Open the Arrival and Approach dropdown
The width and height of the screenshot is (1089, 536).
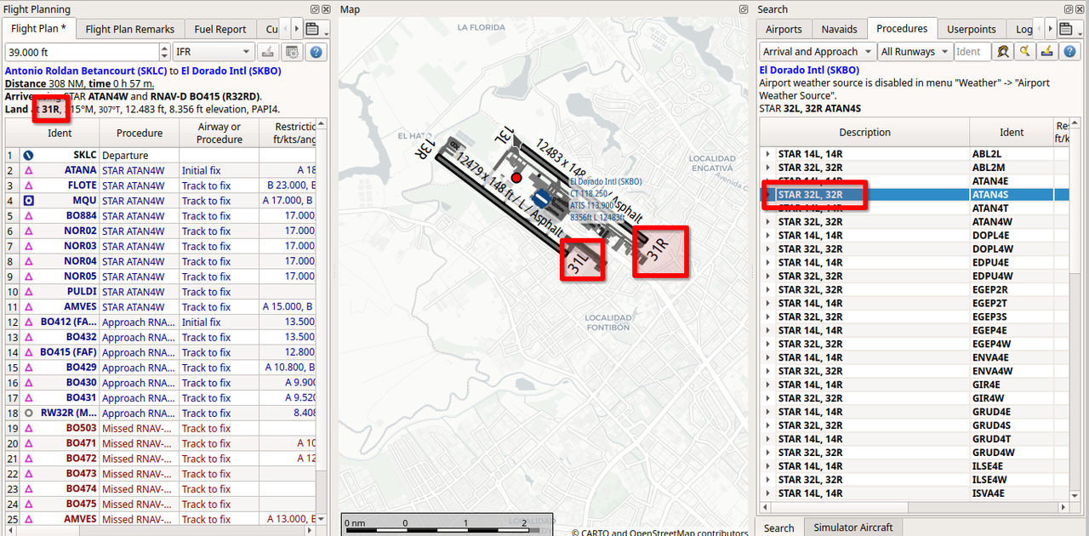click(x=817, y=52)
